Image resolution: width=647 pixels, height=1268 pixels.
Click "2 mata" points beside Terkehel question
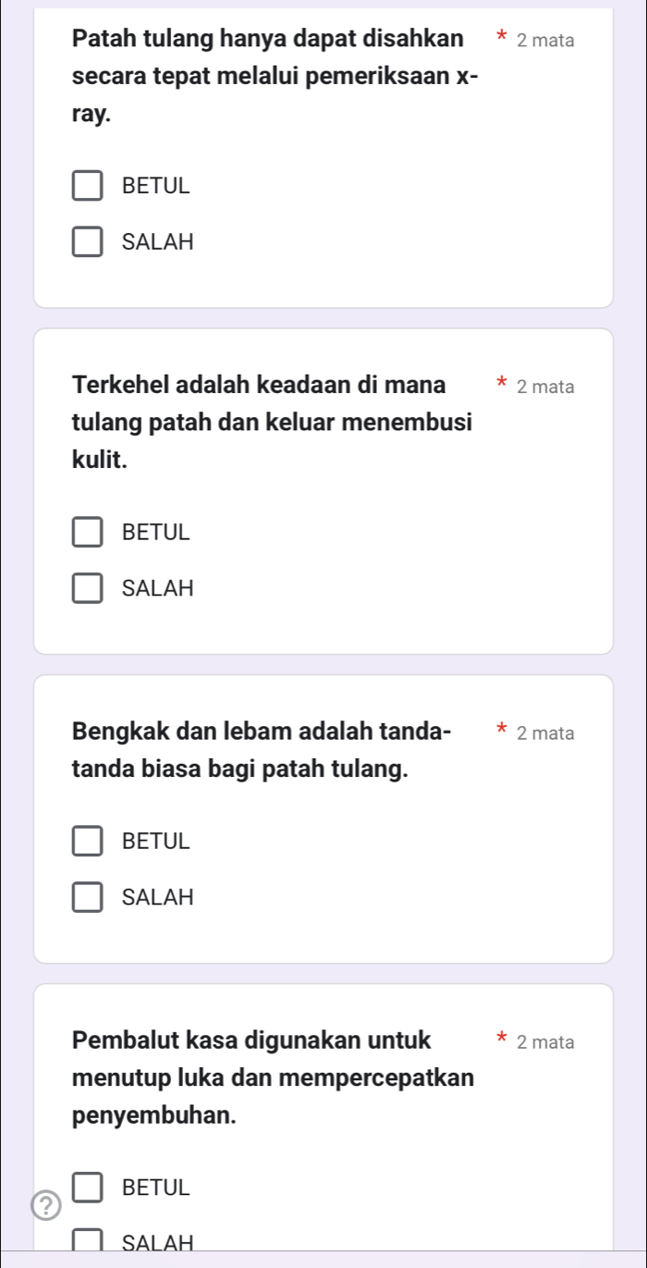point(545,387)
